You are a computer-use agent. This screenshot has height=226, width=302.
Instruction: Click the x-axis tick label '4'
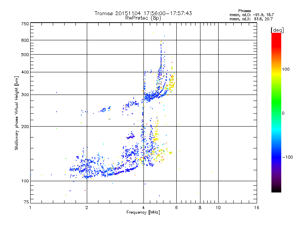(143, 208)
